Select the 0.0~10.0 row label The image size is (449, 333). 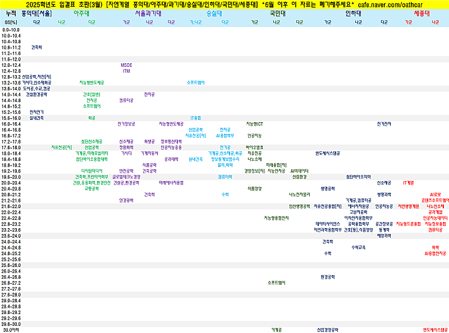click(11, 30)
